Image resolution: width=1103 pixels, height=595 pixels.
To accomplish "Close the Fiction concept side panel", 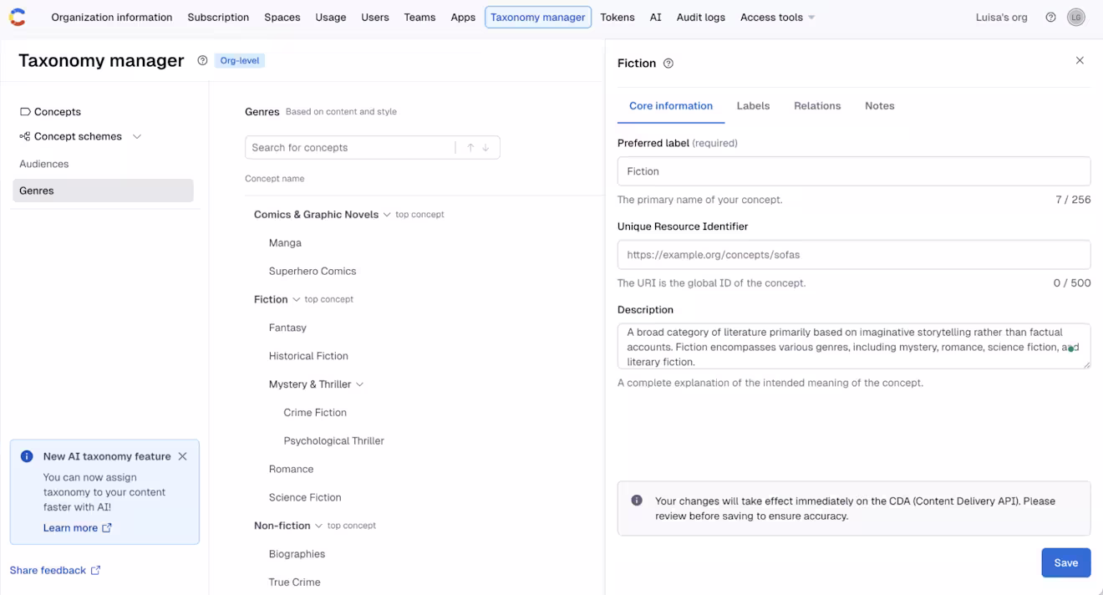I will pos(1080,60).
